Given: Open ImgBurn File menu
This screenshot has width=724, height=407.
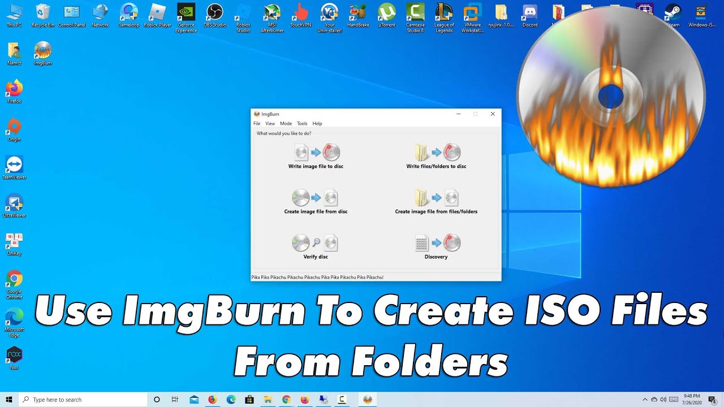Looking at the screenshot, I should click(x=257, y=123).
